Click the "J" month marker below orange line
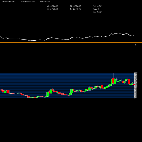Screen dimensions: 142x142 tap(136, 45)
